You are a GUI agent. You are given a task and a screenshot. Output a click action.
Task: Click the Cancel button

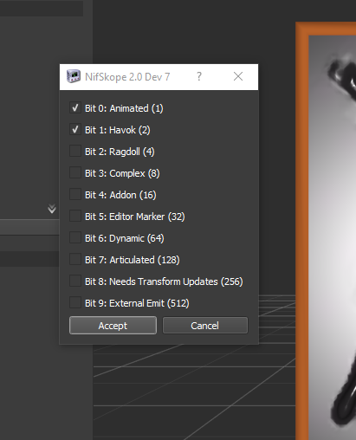pyautogui.click(x=205, y=326)
